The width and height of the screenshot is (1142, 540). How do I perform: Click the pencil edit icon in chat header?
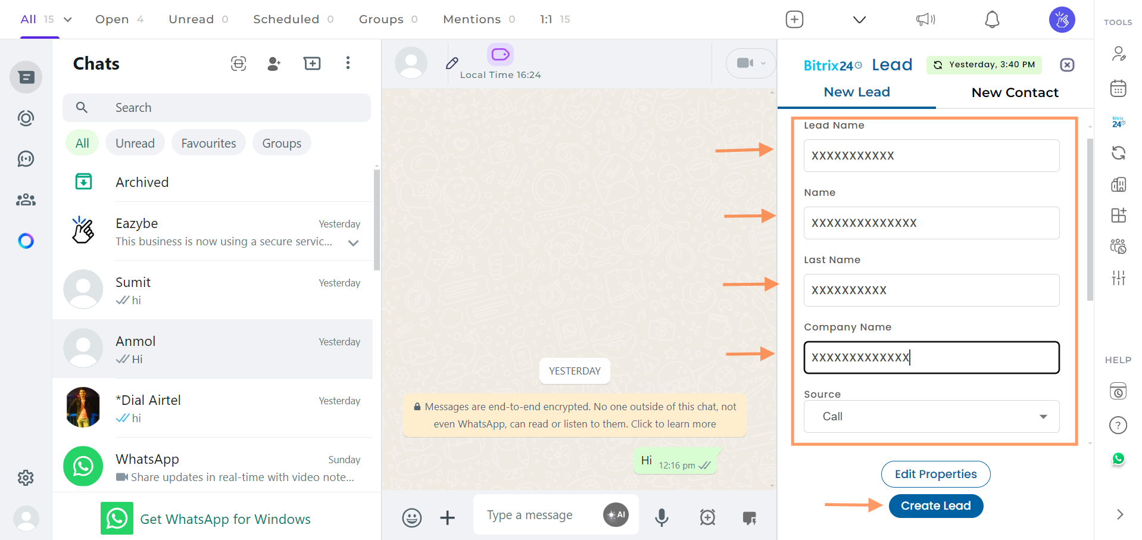[452, 63]
